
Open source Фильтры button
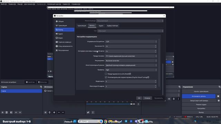(x=42, y=82)
